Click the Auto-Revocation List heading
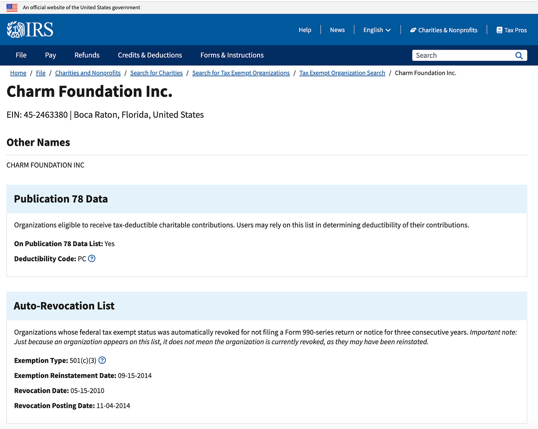 [64, 306]
